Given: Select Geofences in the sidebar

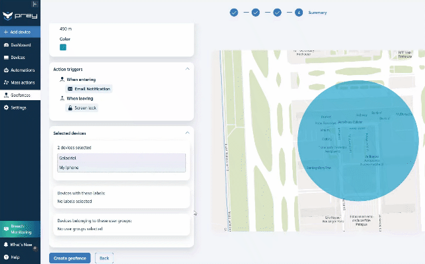Looking at the screenshot, I should (x=20, y=96).
